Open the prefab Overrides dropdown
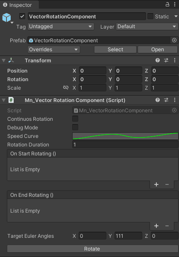179x257 pixels. tap(54, 50)
